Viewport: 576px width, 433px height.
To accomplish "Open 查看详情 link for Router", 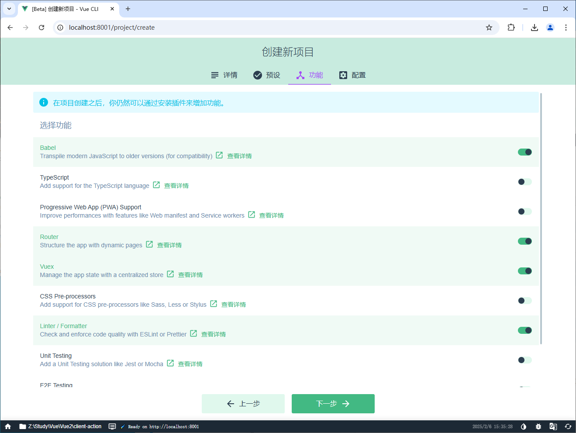I will 169,245.
